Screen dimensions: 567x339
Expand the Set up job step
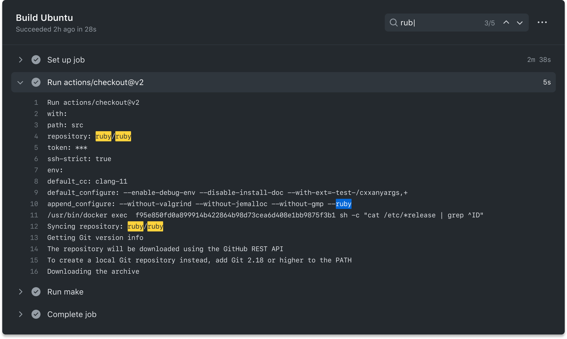20,60
